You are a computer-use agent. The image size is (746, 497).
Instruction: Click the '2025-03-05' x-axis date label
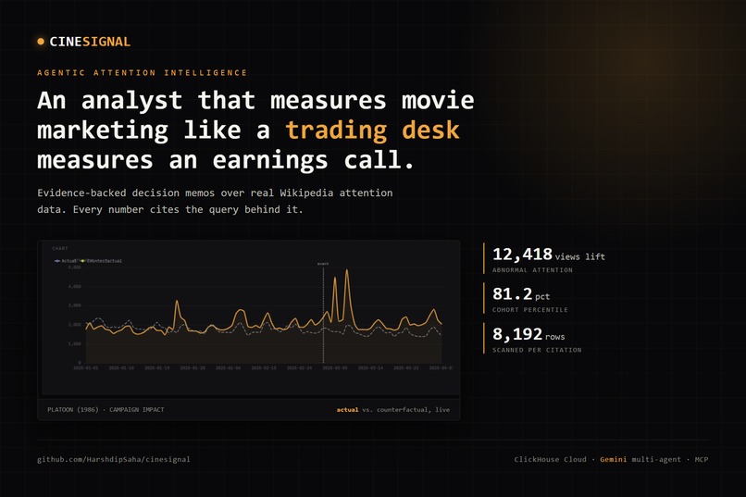[335, 367]
